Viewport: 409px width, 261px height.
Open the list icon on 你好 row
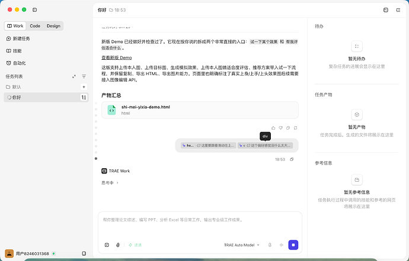[84, 98]
